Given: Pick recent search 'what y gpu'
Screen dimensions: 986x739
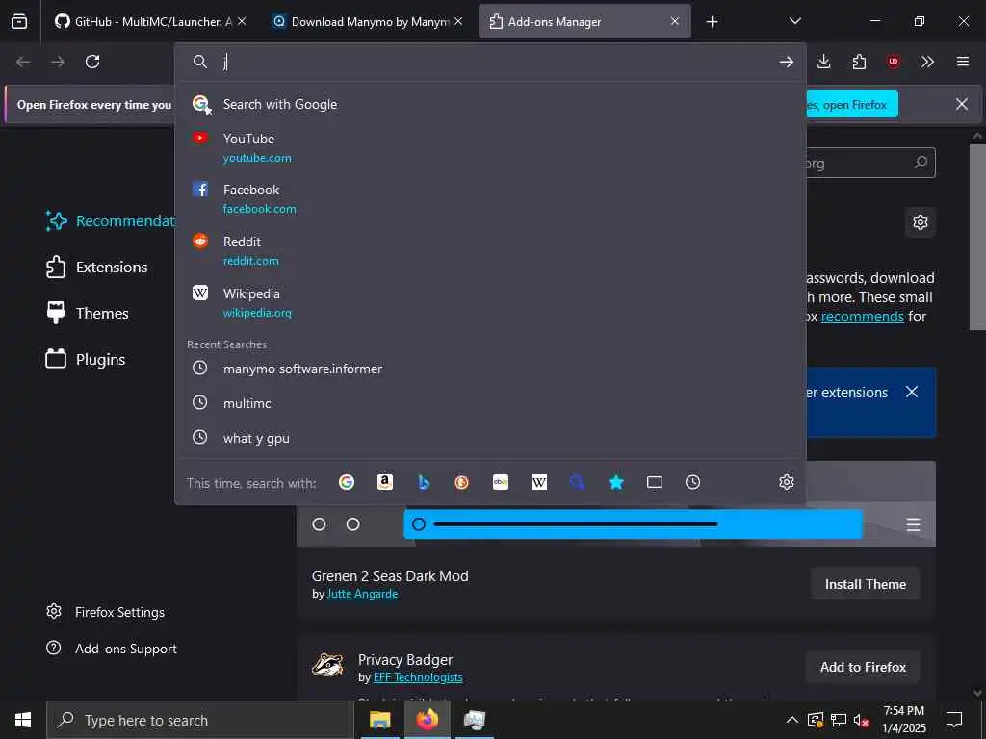Looking at the screenshot, I should (490, 438).
